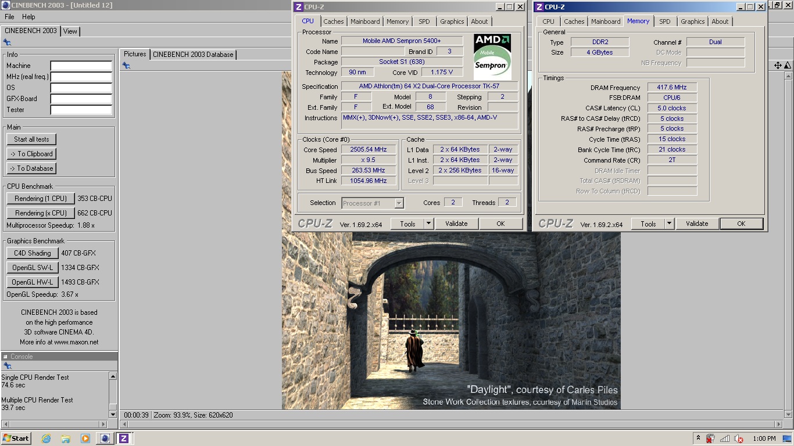
Task: Click the taskbar clock showing 1:00 PM
Action: tap(764, 438)
